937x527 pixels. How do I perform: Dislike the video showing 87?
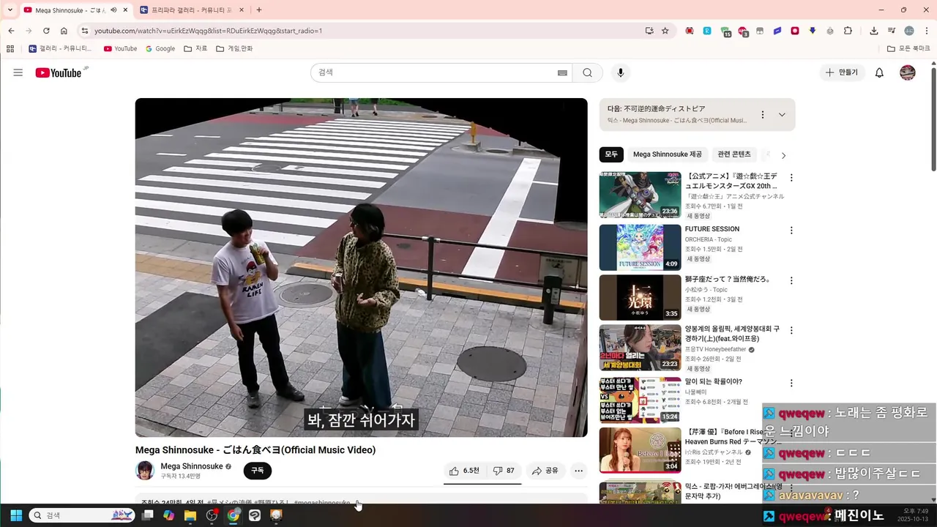[x=504, y=471]
